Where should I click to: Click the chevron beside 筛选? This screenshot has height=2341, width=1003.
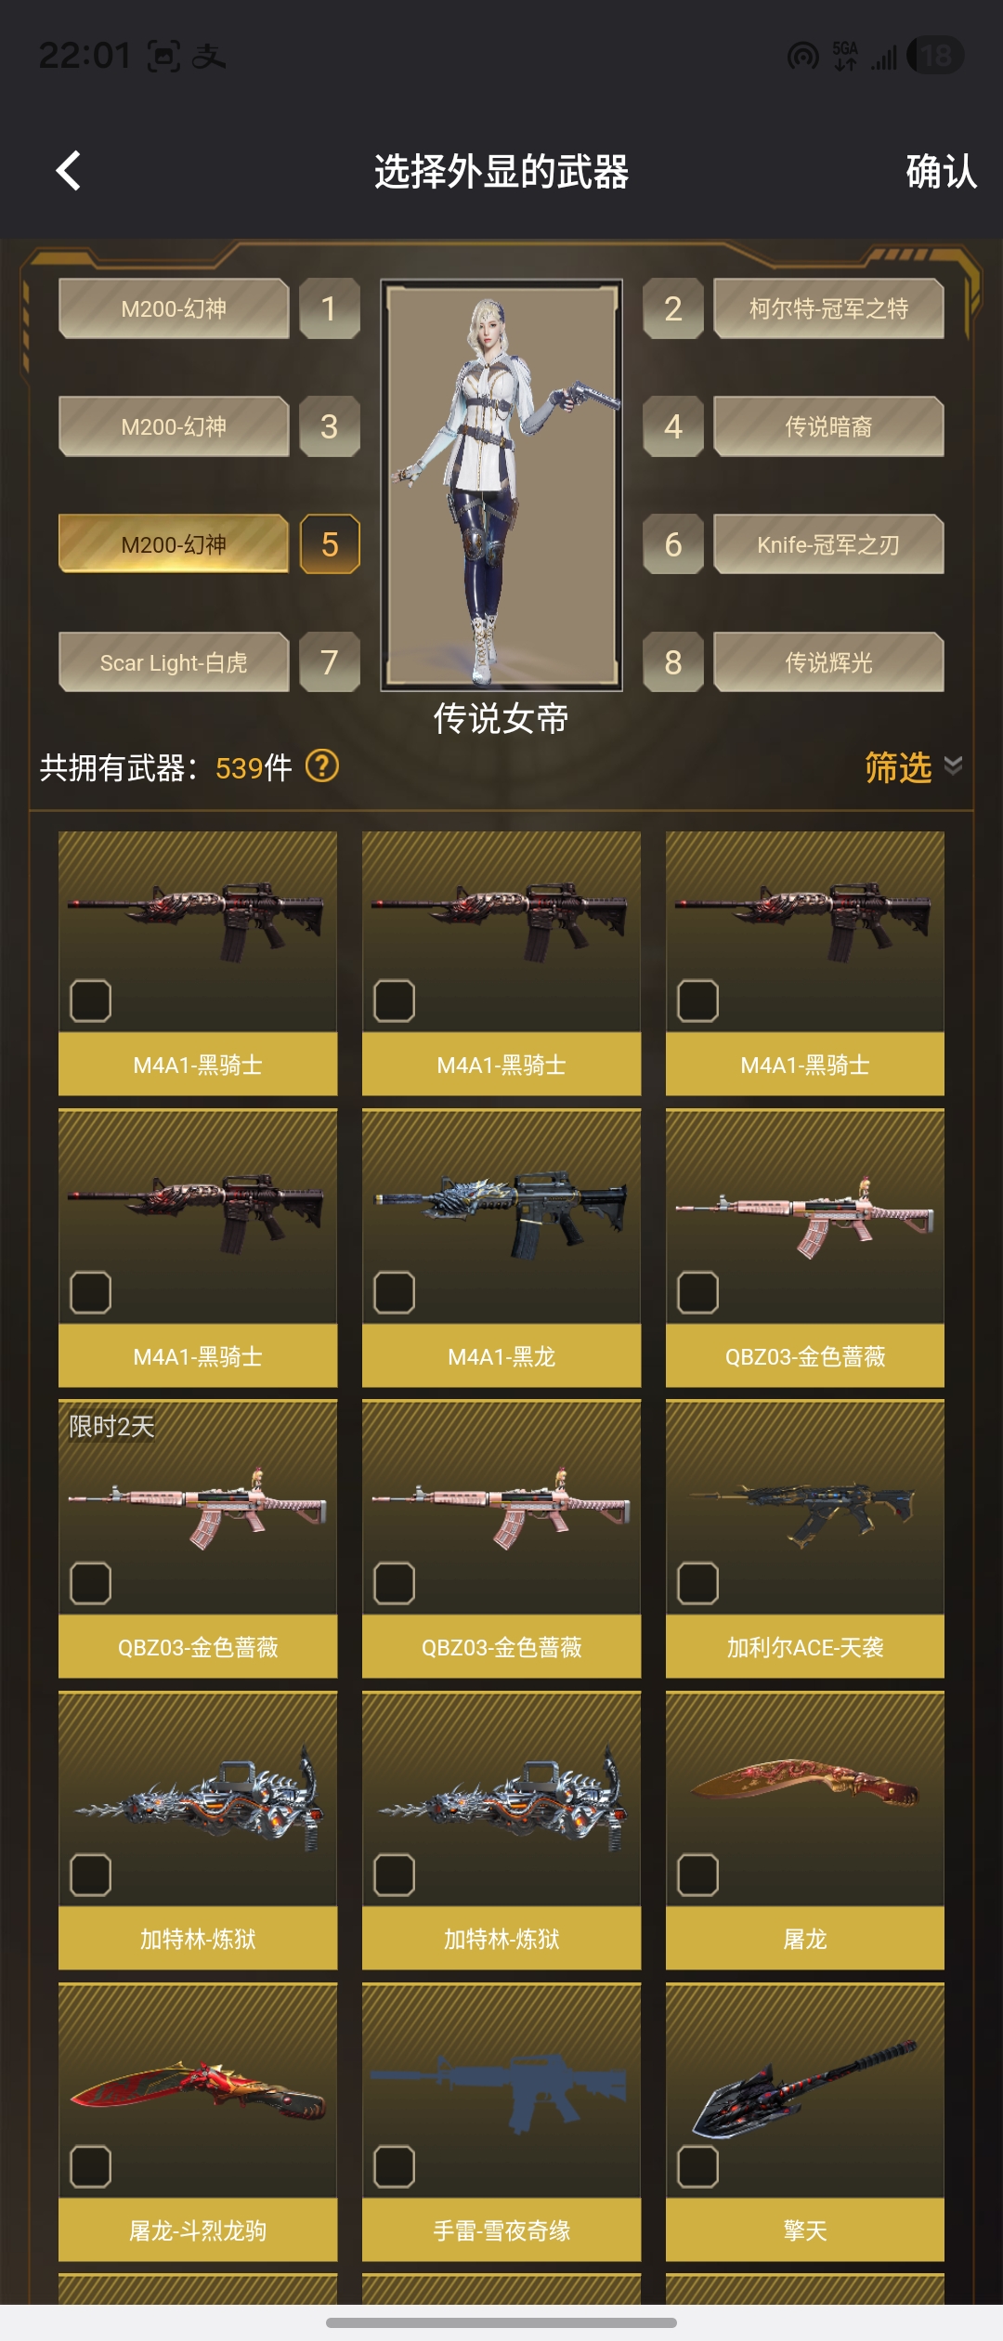953,765
